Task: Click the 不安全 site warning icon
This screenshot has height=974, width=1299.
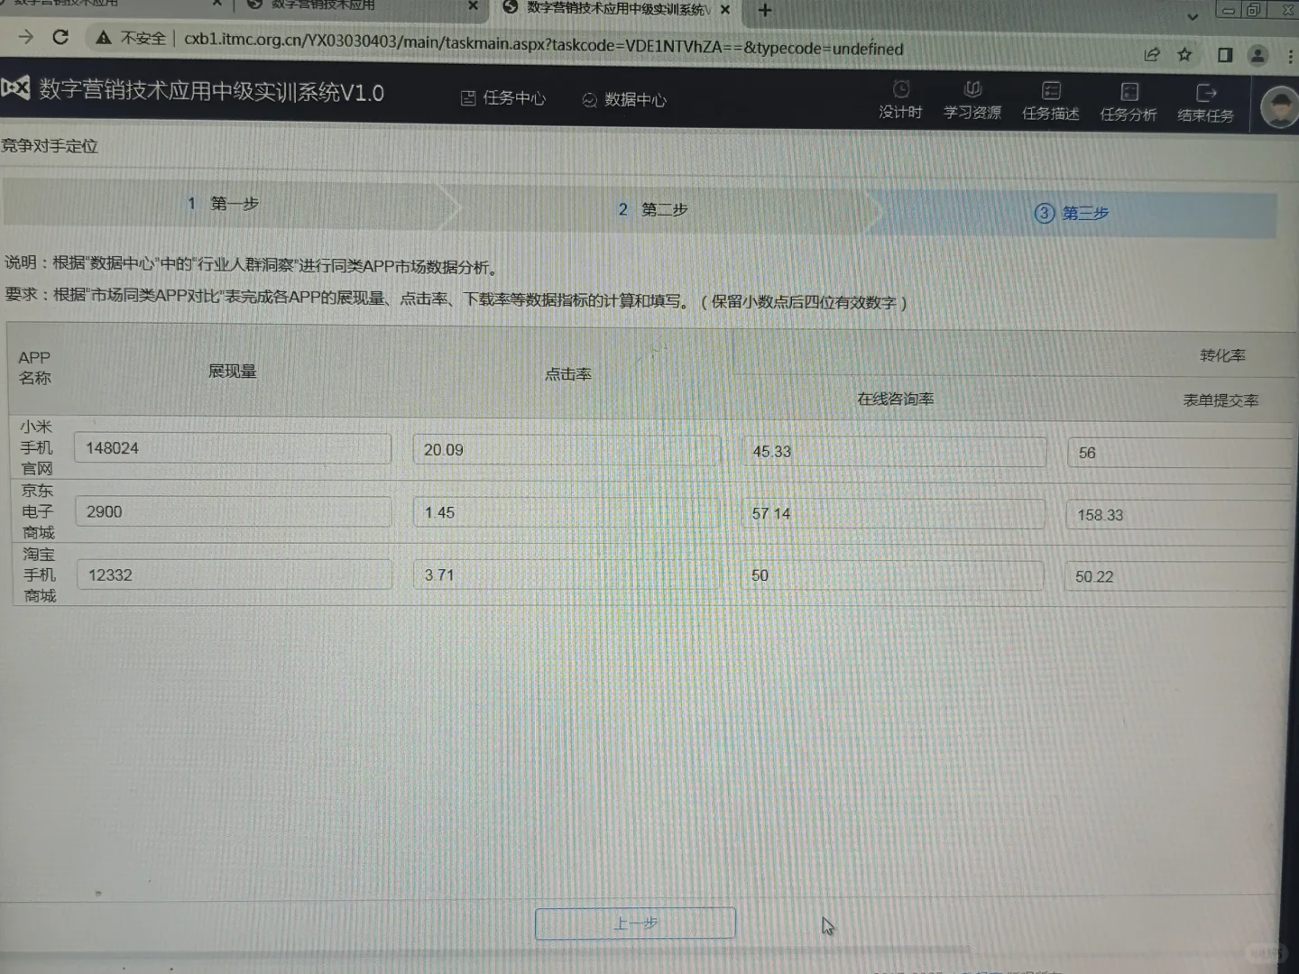Action: [104, 38]
